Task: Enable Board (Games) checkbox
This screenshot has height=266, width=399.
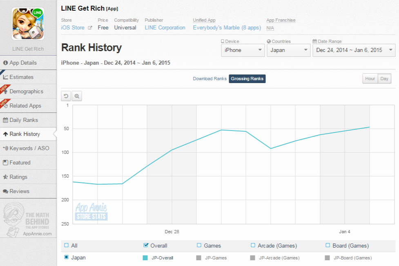Action: coord(328,246)
